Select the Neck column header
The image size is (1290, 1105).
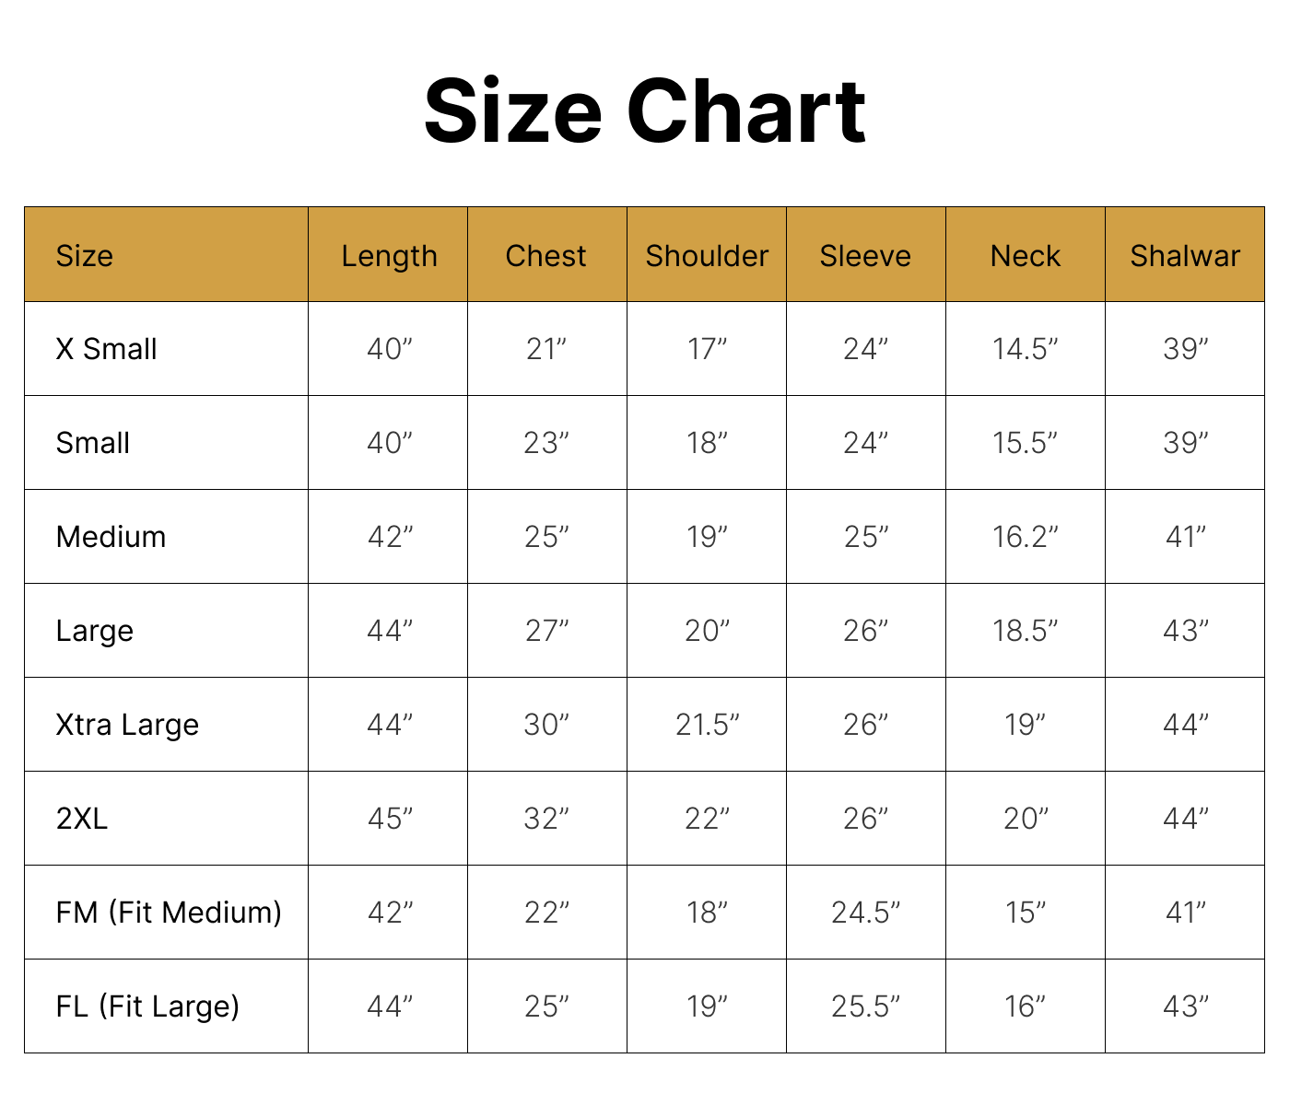[x=1025, y=256]
